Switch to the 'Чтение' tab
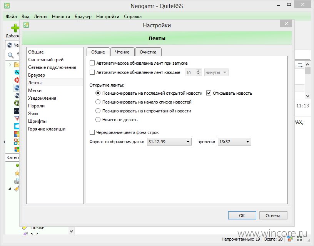Screen dimensions: 314x246 click(x=122, y=52)
